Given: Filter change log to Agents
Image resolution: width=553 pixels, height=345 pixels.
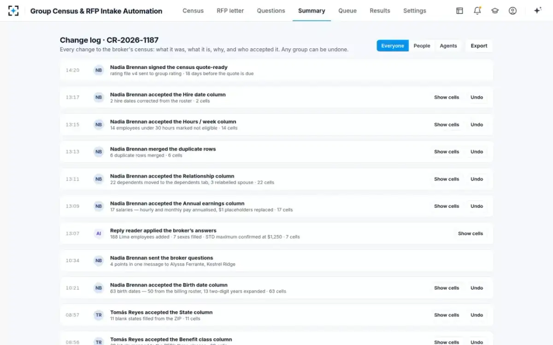Looking at the screenshot, I should [448, 46].
